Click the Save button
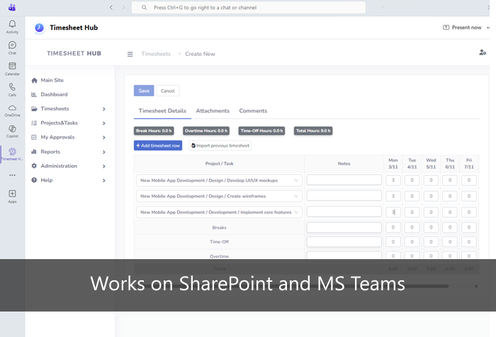Screen dimensions: 496x337 click(144, 91)
